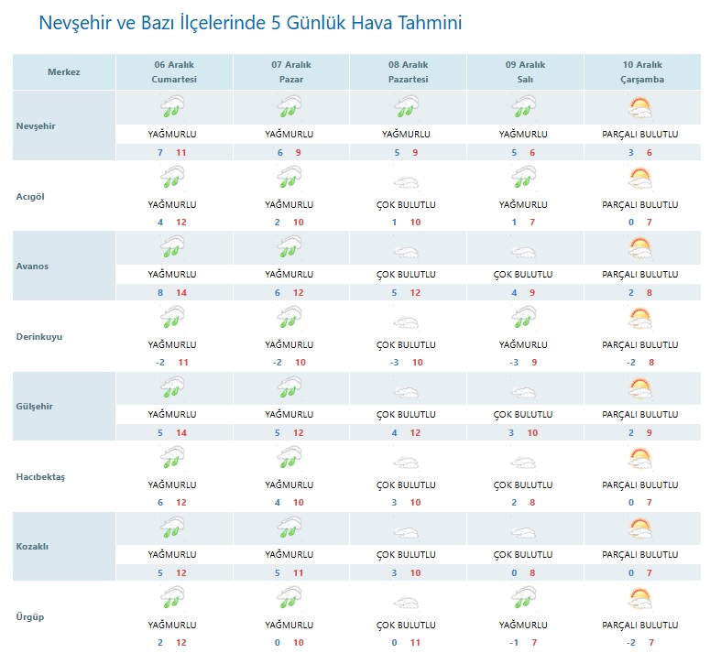
Task: Click Derinkuyu rain icon for 09 Aralık
Action: tap(523, 318)
